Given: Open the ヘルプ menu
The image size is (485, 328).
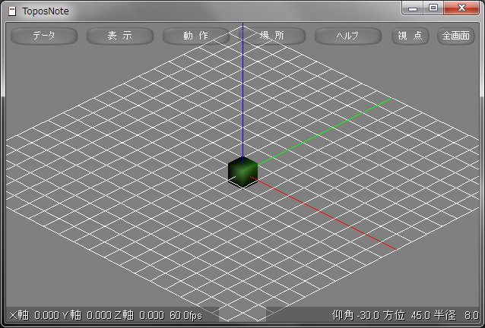Looking at the screenshot, I should (348, 36).
